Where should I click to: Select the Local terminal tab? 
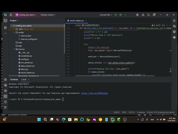[24, 80]
